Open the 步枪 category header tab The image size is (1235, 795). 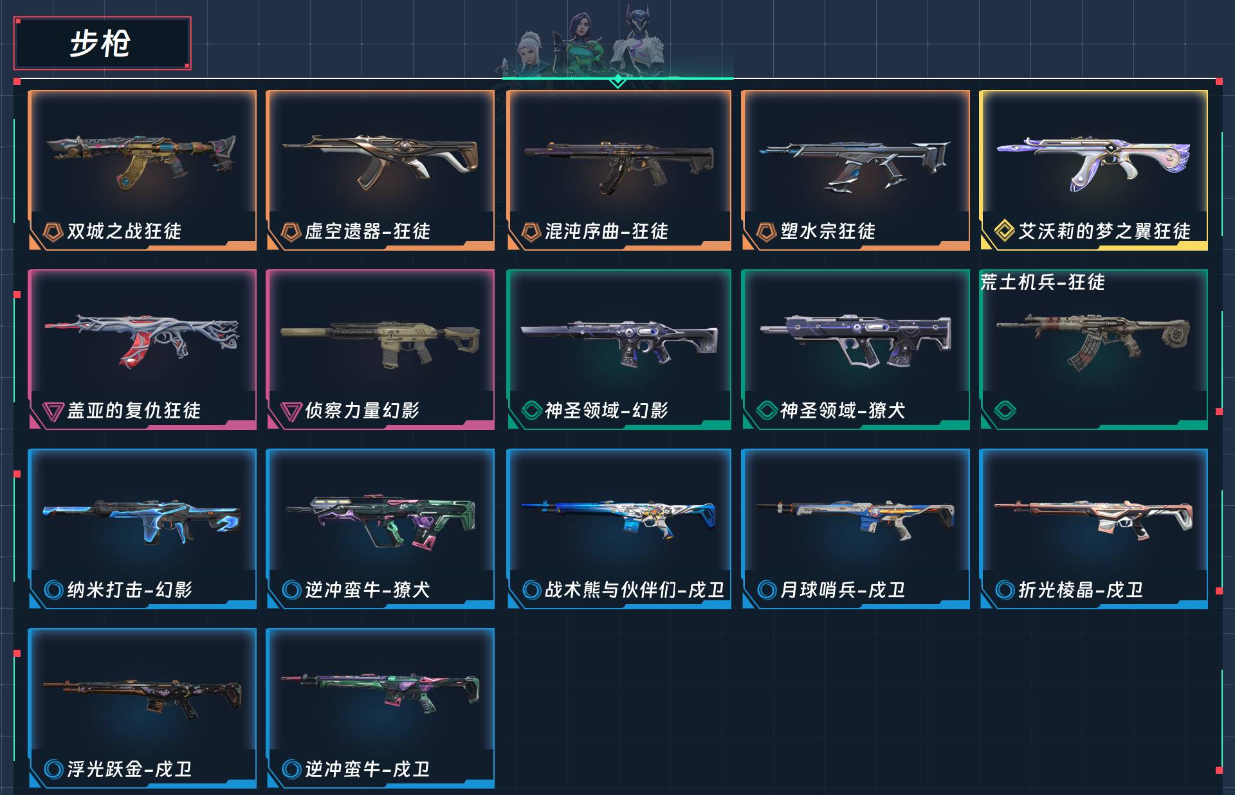(102, 43)
